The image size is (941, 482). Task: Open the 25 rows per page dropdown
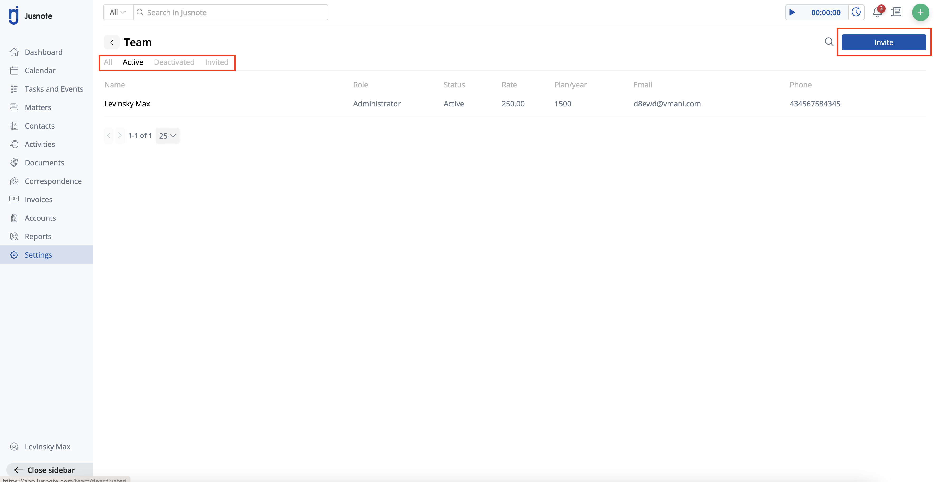(167, 135)
